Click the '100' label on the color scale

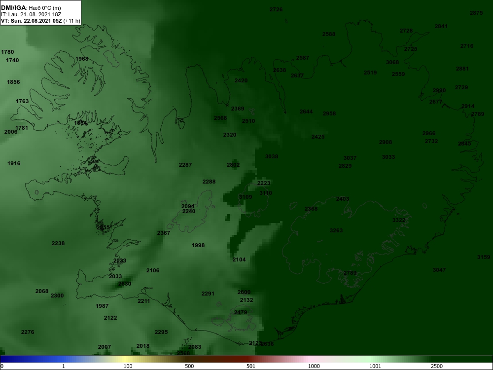tap(128, 366)
